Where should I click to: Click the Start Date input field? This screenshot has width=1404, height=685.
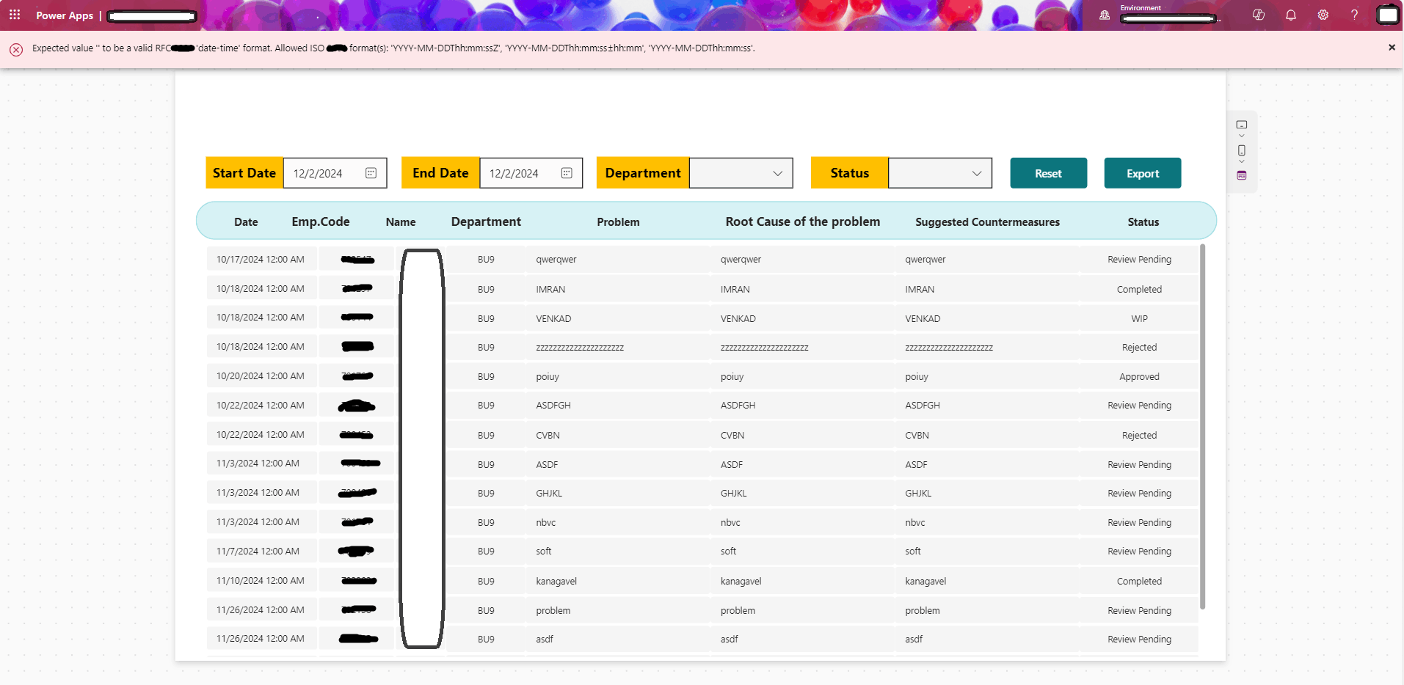[x=335, y=173]
